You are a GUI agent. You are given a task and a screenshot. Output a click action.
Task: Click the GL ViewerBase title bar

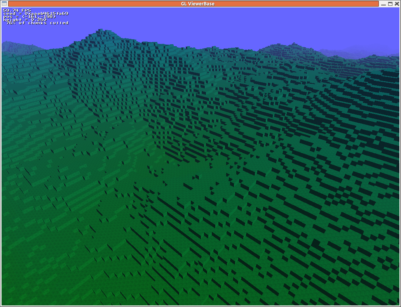(194, 3)
